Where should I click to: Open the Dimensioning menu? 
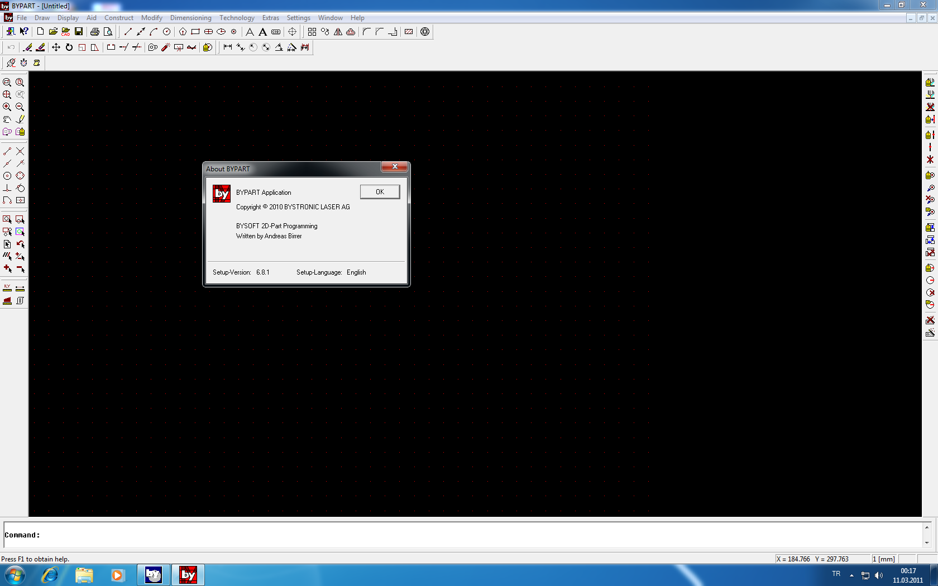pyautogui.click(x=190, y=18)
